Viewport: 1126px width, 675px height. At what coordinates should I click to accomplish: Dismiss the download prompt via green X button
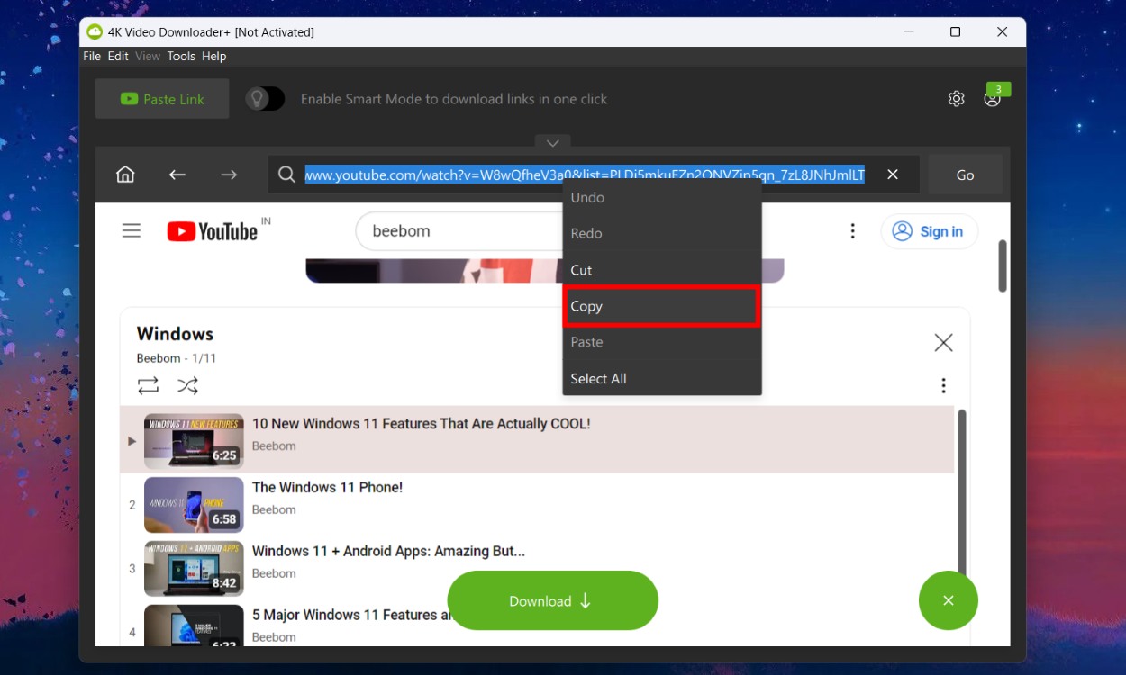pyautogui.click(x=948, y=599)
